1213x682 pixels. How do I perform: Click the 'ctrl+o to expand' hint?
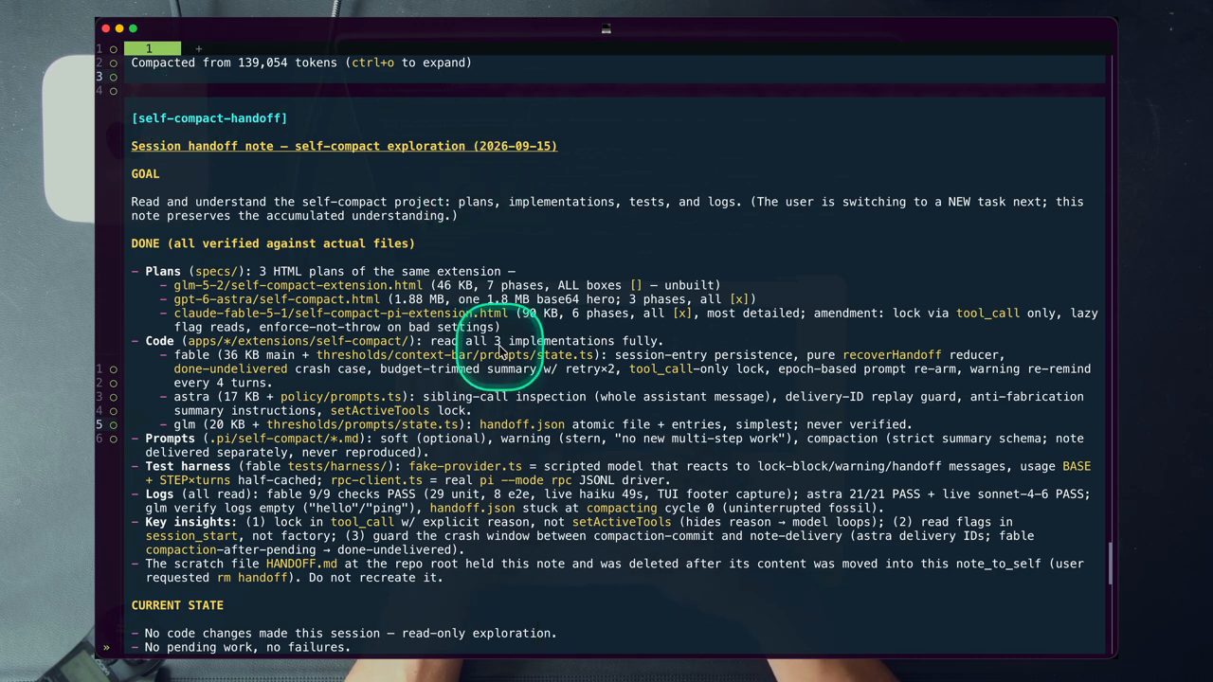click(407, 63)
